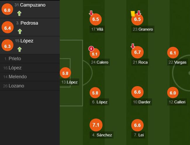Click the red card icon on Calero
The image size is (190, 145).
coord(91,49)
